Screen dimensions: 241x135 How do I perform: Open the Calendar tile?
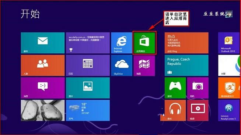(88, 65)
